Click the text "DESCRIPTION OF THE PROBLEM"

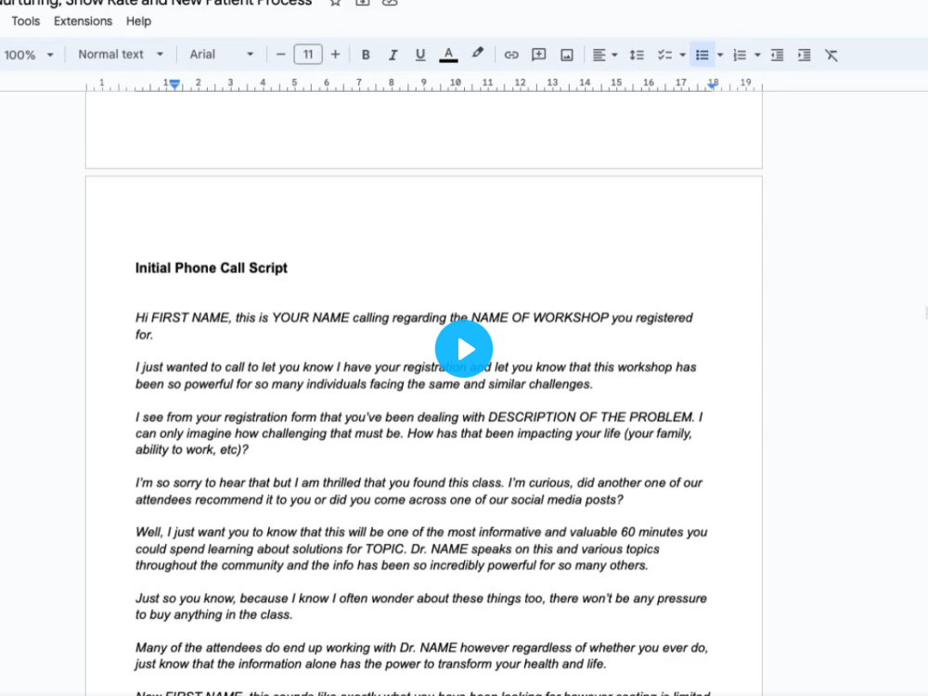point(590,418)
